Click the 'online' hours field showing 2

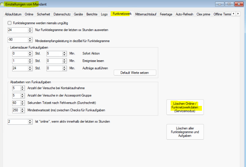coord(17,122)
